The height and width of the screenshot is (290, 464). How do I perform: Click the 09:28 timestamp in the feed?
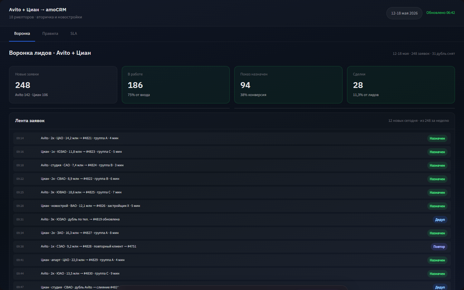tap(20, 206)
